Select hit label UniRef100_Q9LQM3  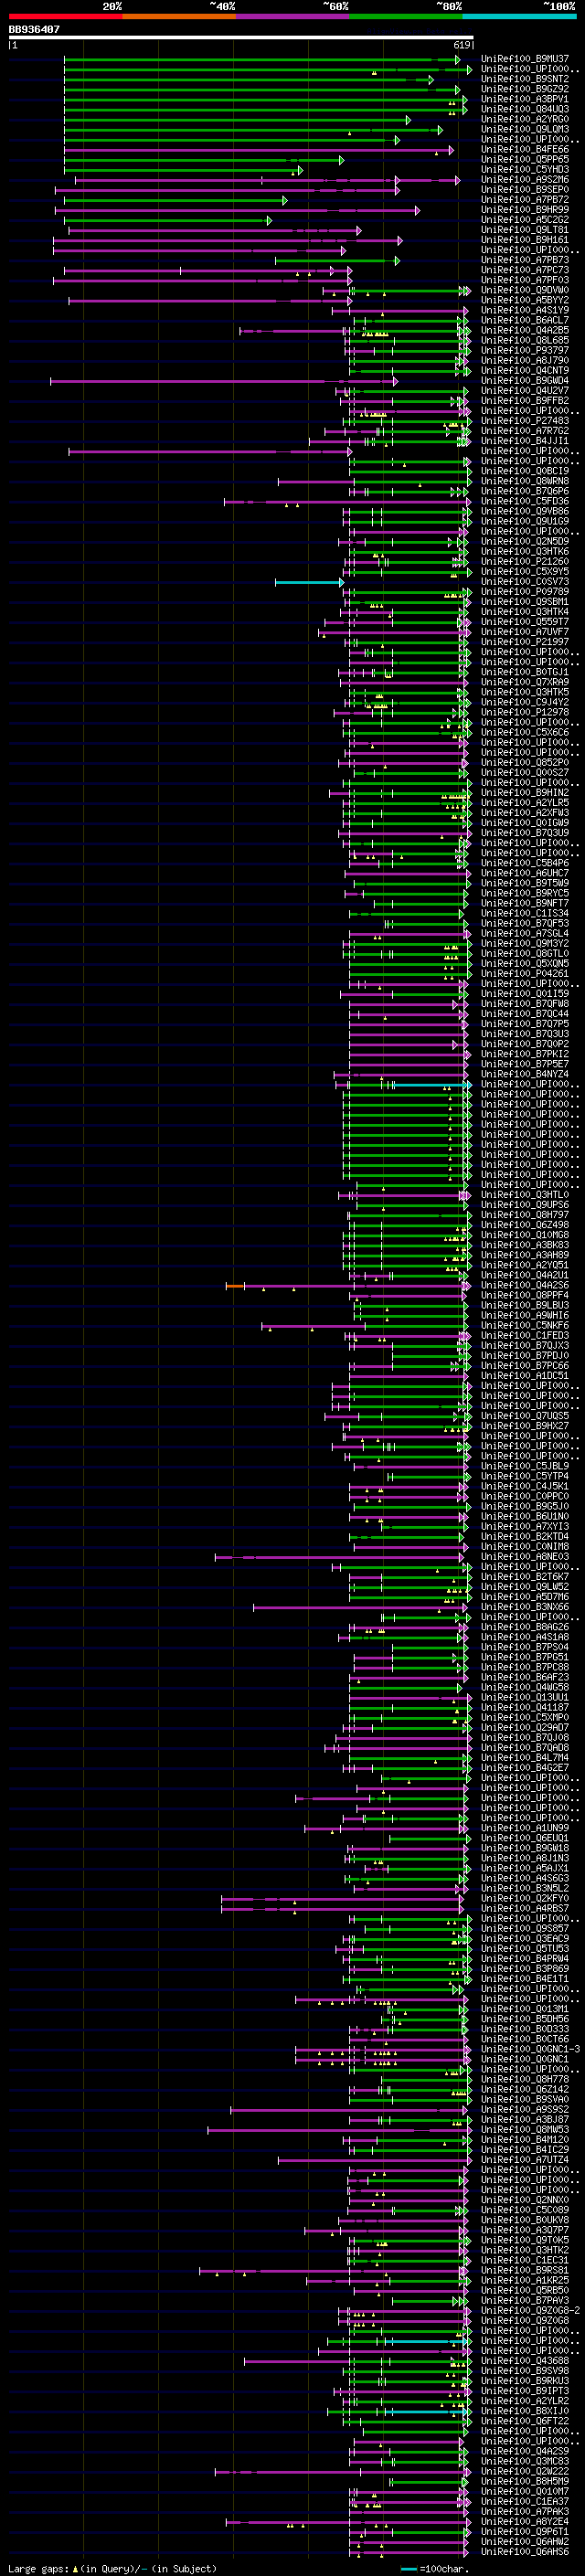coord(525,129)
